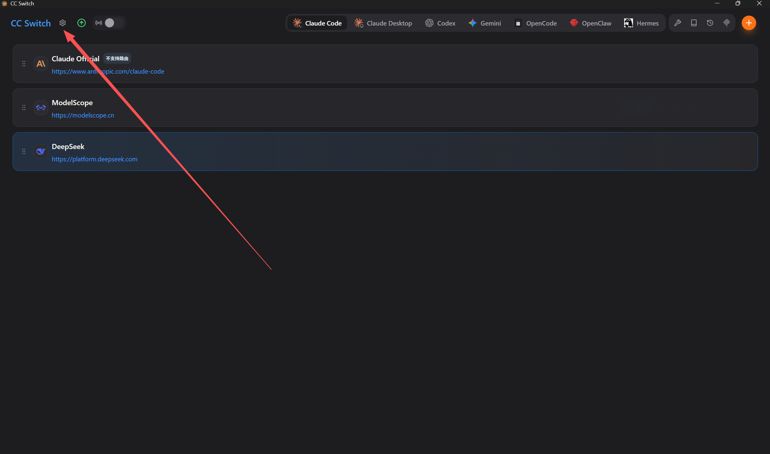
Task: Click the ModelScope provider logo
Action: coord(41,108)
